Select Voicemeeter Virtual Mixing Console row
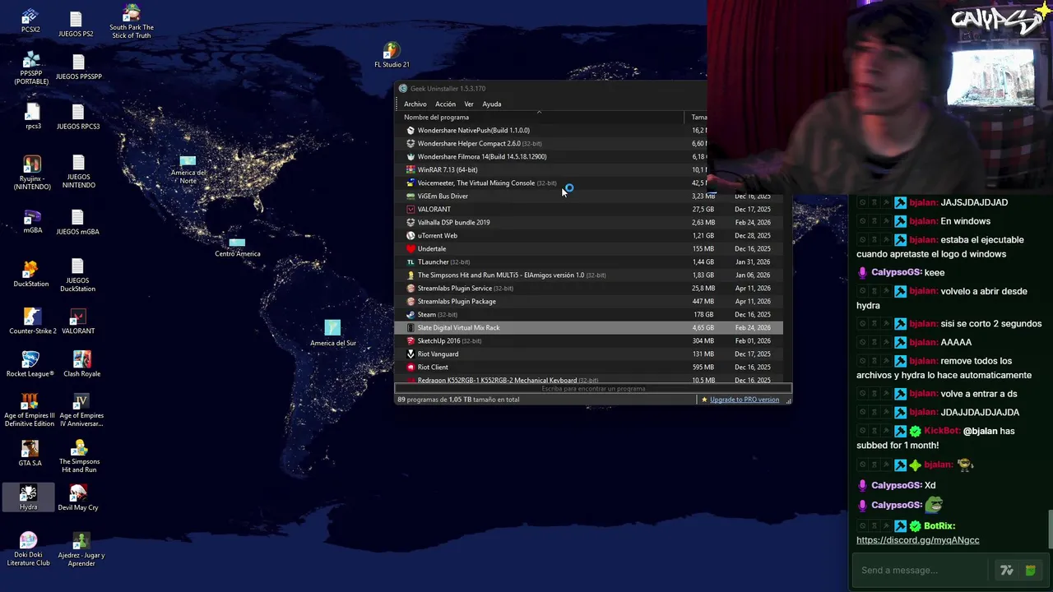Screen dimensions: 1053x592 coord(588,183)
